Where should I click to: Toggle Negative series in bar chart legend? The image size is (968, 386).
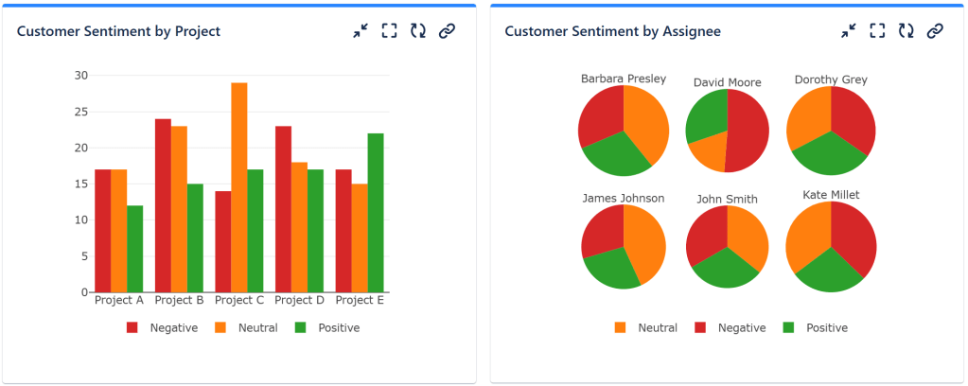tap(162, 327)
